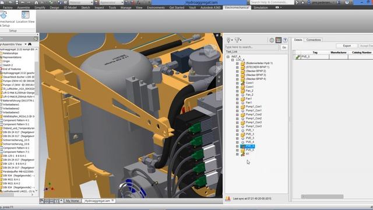The width and height of the screenshot is (373, 210).
Task: Click folder icon of Pump1_Con3
Action: (x=242, y=123)
